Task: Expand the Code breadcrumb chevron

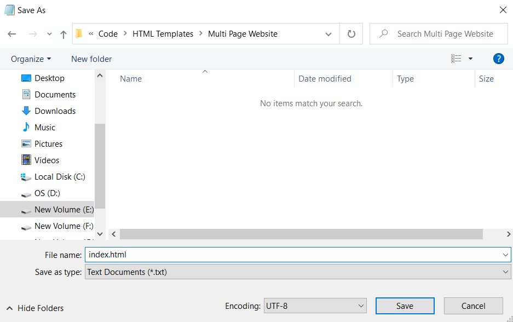Action: (x=125, y=33)
